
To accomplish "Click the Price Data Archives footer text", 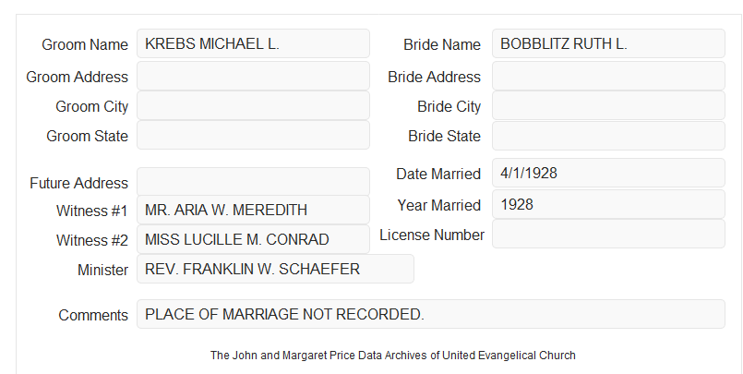I will coord(393,355).
